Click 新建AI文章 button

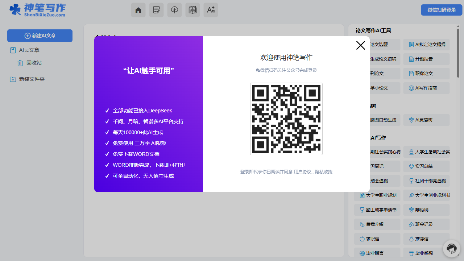[40, 36]
